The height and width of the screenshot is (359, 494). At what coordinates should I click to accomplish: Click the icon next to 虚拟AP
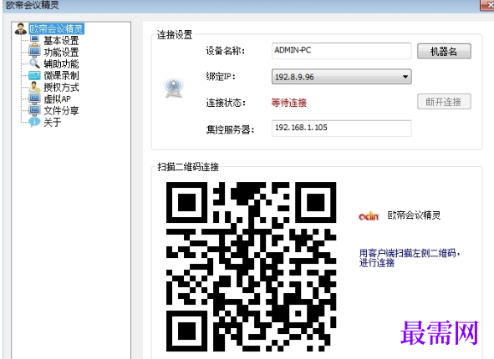pos(34,99)
